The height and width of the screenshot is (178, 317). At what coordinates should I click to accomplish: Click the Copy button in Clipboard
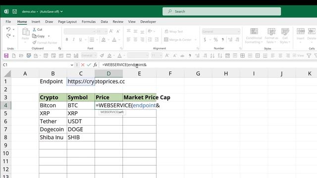39,36
